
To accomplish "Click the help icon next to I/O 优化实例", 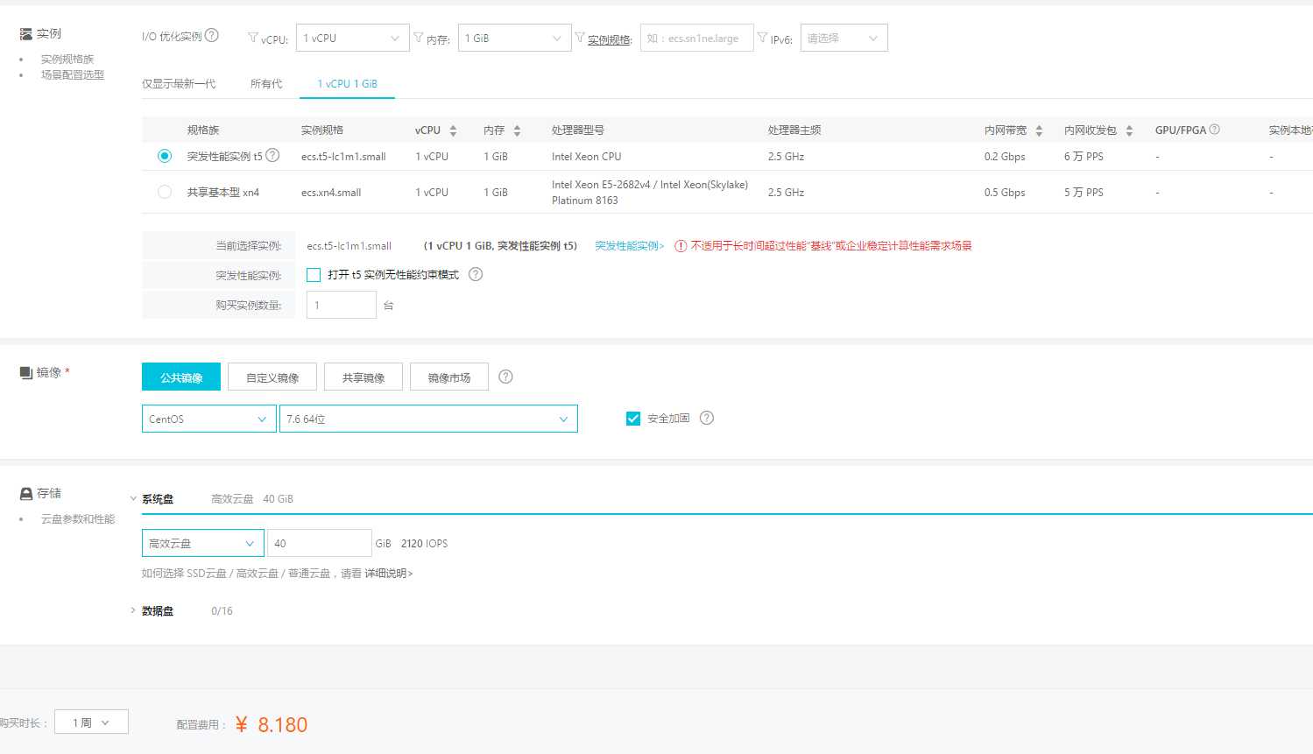I will (211, 36).
